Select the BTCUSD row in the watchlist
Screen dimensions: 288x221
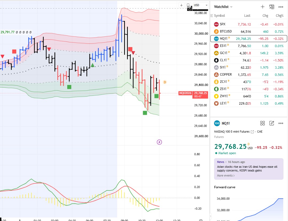(x=249, y=31)
